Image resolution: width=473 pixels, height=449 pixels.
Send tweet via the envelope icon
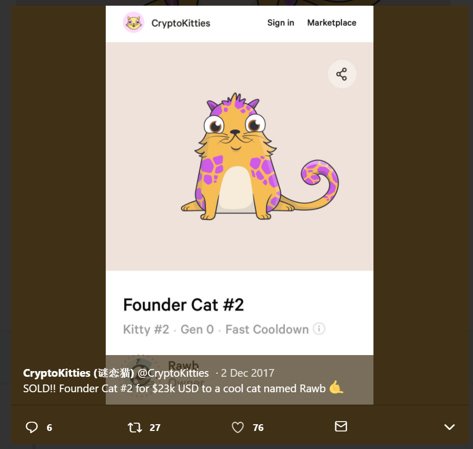pos(340,426)
